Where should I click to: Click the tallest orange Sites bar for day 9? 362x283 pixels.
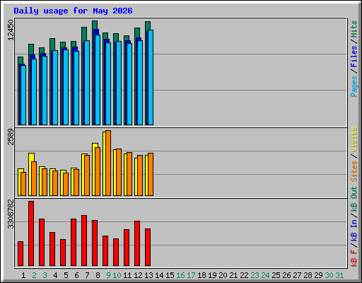click(108, 163)
